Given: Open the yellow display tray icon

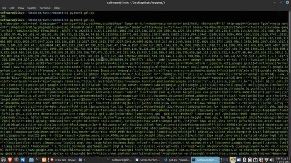Looking at the screenshot, I should 232,160.
